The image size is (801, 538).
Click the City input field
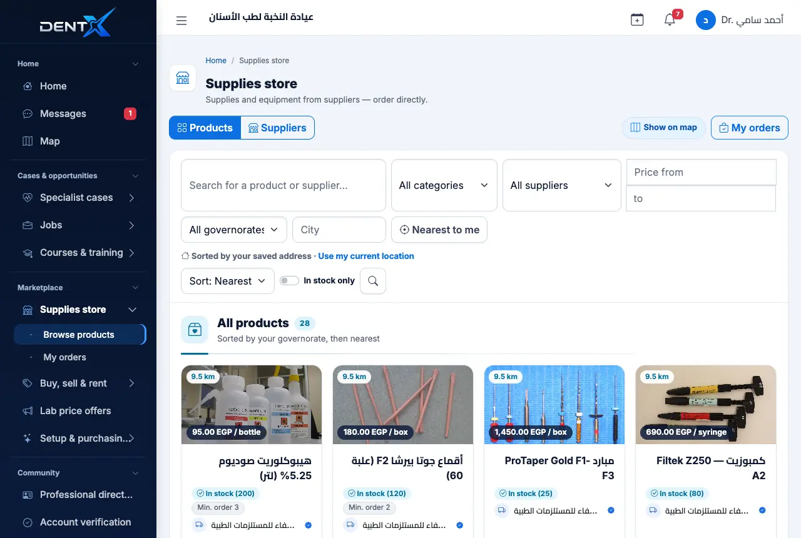point(339,230)
